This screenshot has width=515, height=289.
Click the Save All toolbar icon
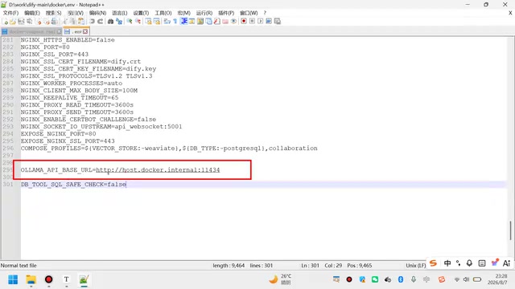(x=29, y=22)
